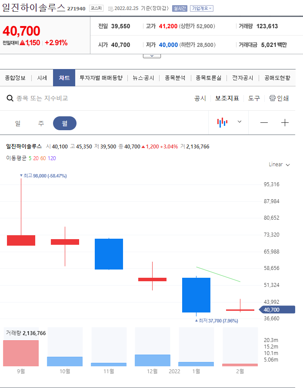303x388 pixels.
Task: Toggle the 20-period moving average
Action: (x=36, y=158)
